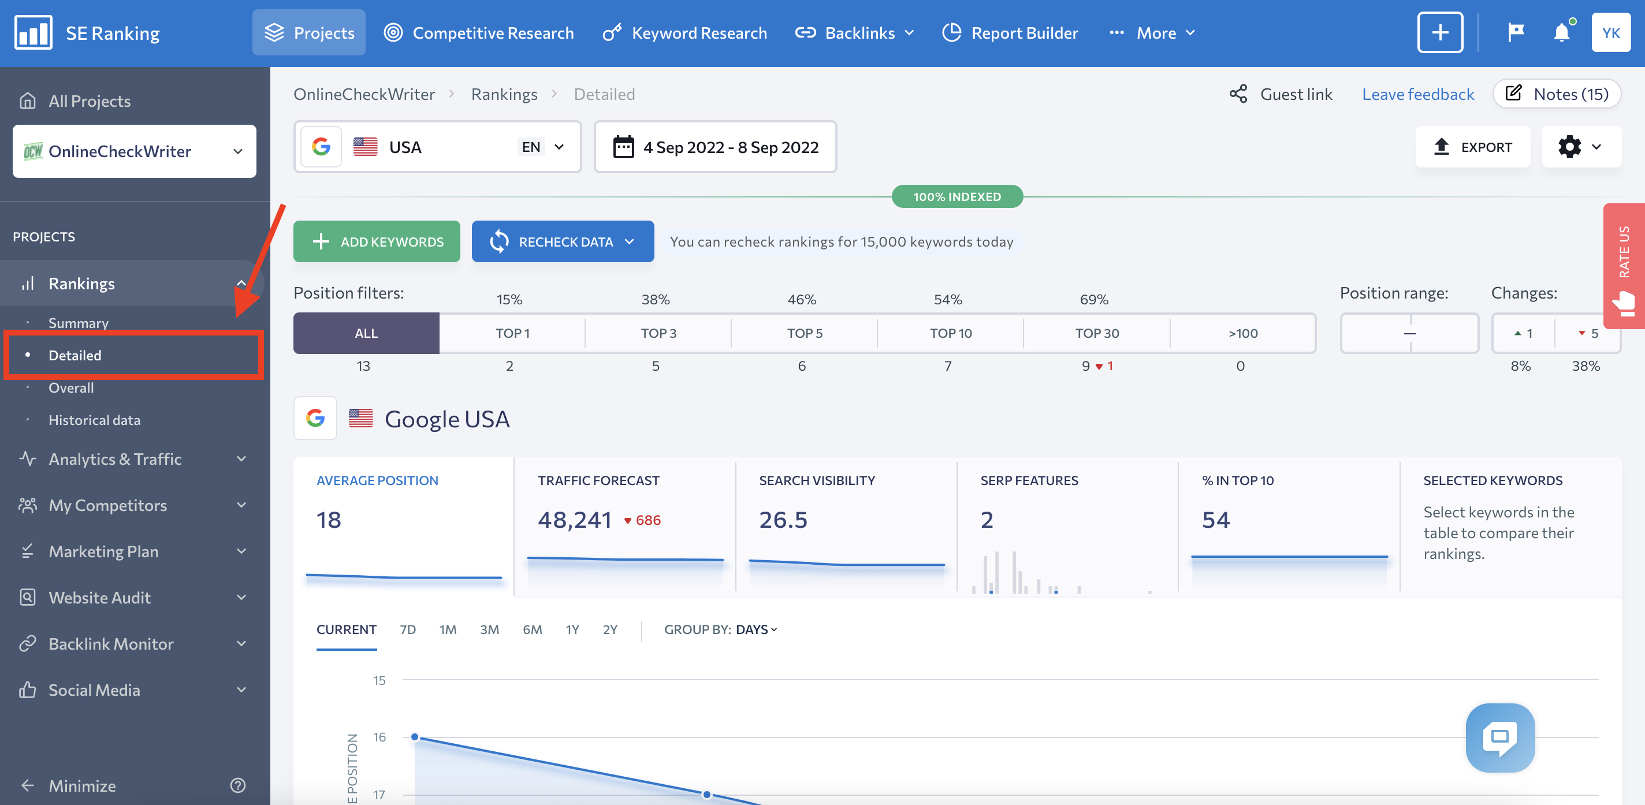Open the Projects tab in top navigation

point(309,32)
